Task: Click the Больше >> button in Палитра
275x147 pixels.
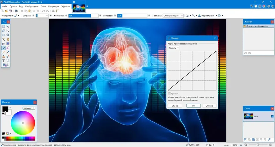Action: pyautogui.click(x=29, y=108)
